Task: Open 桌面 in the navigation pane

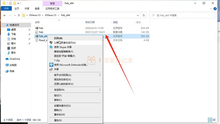Action: click(14, 30)
